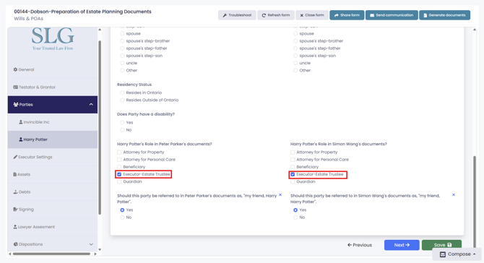This screenshot has height=263, width=484.
Task: Select Invincible Inc party
Action: point(53,122)
